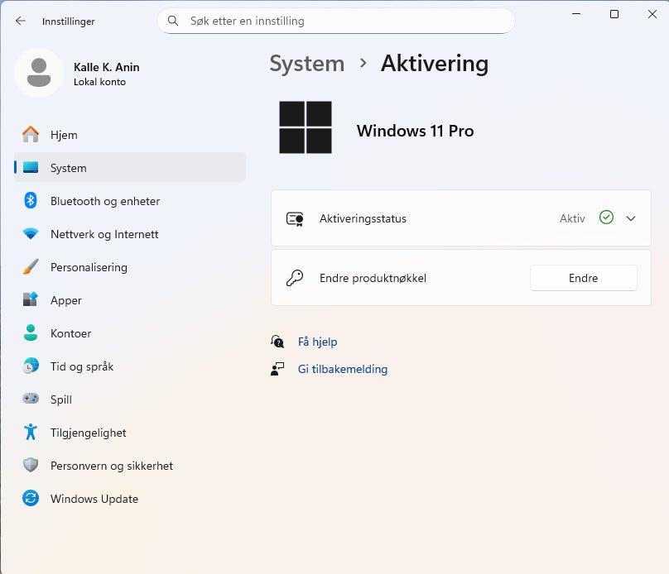Open Spill settings
669x574 pixels.
[x=130, y=399]
